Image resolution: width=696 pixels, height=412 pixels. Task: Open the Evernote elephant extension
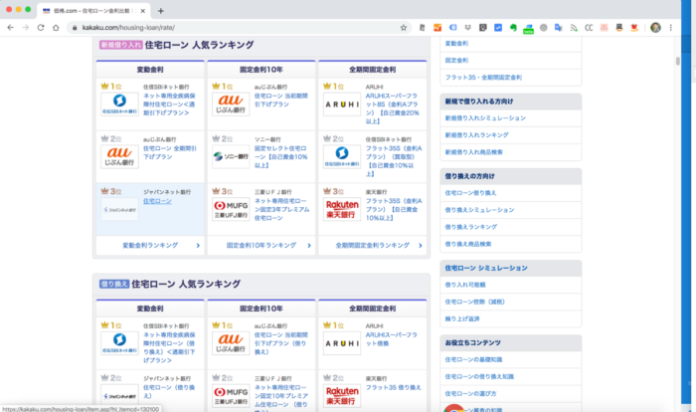[x=513, y=28]
